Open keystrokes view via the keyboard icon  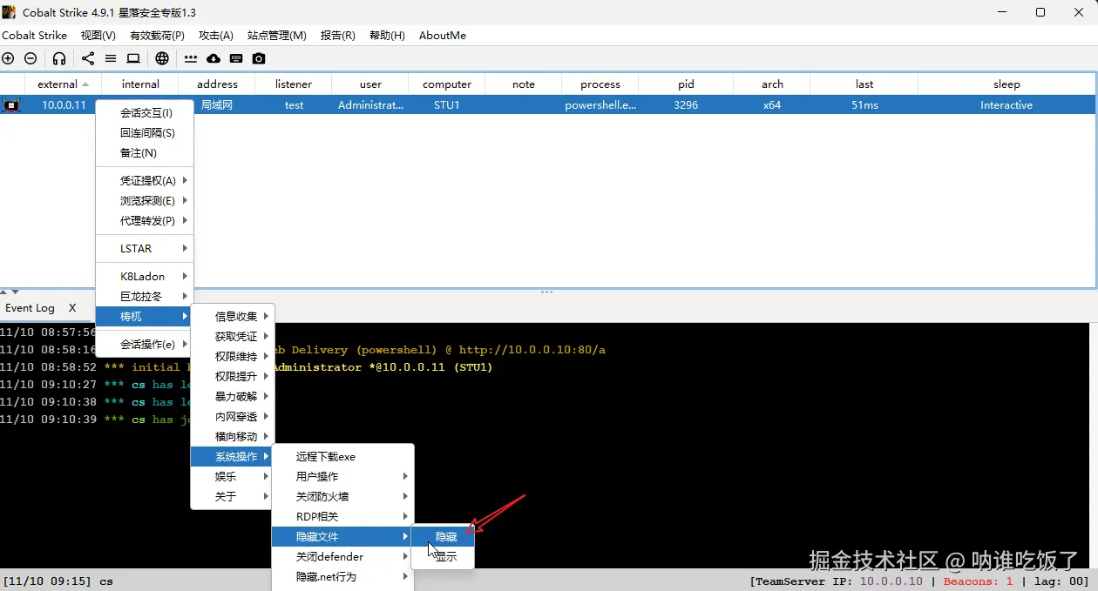coord(236,58)
